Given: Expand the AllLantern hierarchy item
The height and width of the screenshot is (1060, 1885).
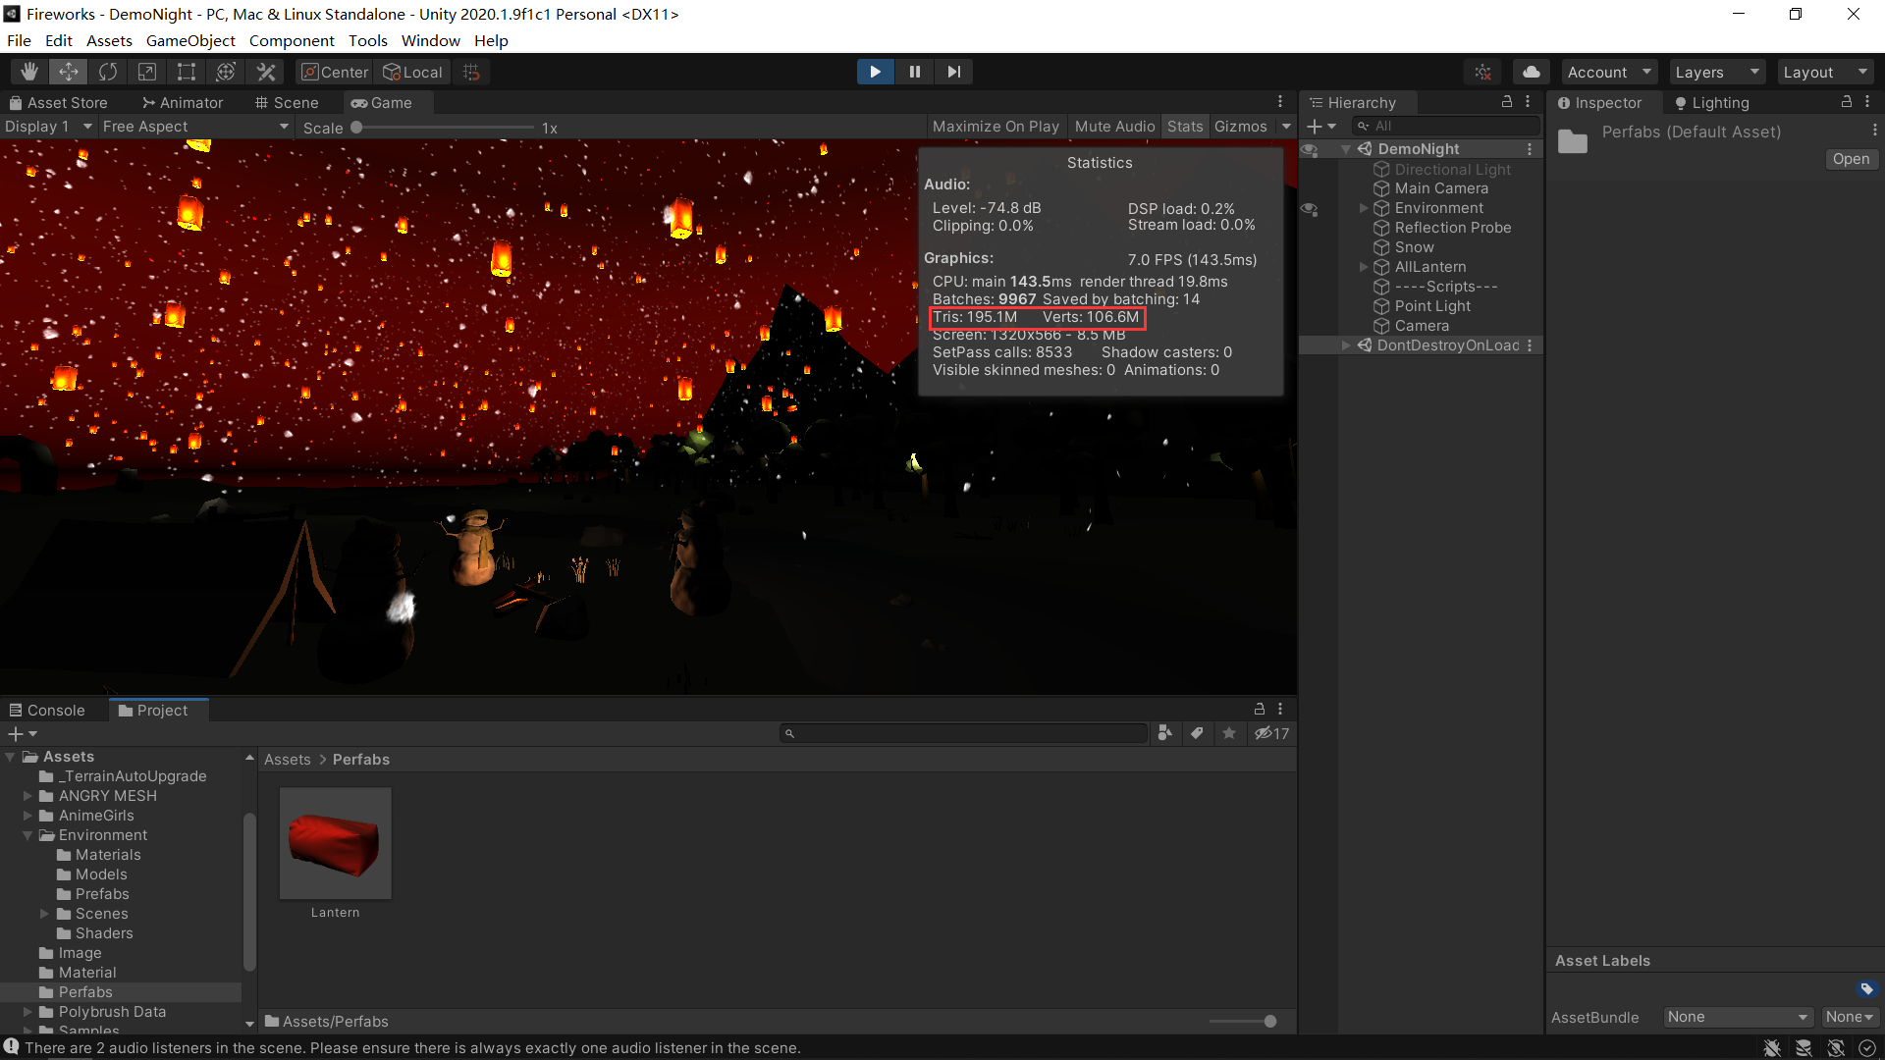Looking at the screenshot, I should [1364, 266].
